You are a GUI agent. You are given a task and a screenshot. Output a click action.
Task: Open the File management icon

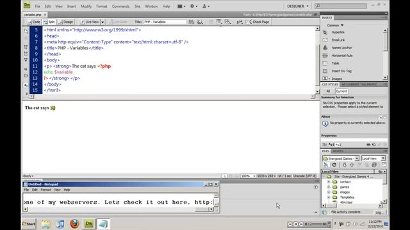pos(192,22)
